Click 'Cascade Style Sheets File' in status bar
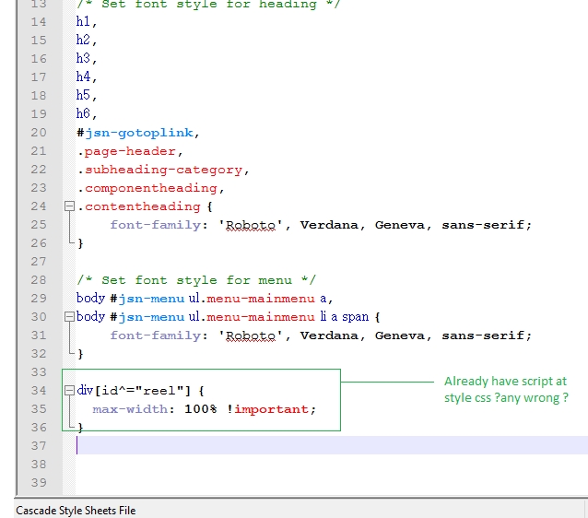Image resolution: width=588 pixels, height=518 pixels. coord(76,510)
